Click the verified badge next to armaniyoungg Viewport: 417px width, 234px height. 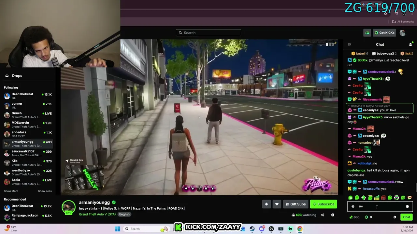[114, 202]
